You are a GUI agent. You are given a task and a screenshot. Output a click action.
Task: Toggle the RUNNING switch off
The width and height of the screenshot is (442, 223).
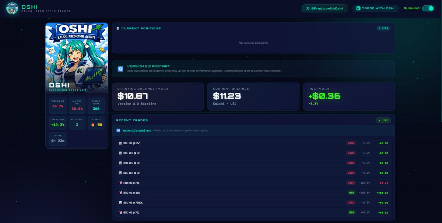(428, 8)
